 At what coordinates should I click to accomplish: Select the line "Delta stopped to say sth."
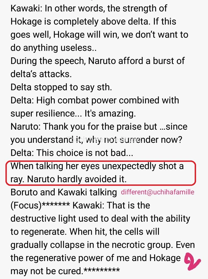pos(61,87)
